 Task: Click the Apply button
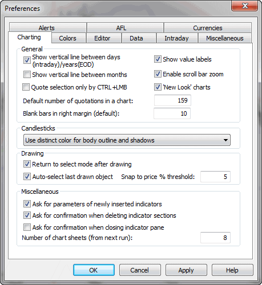(186, 270)
